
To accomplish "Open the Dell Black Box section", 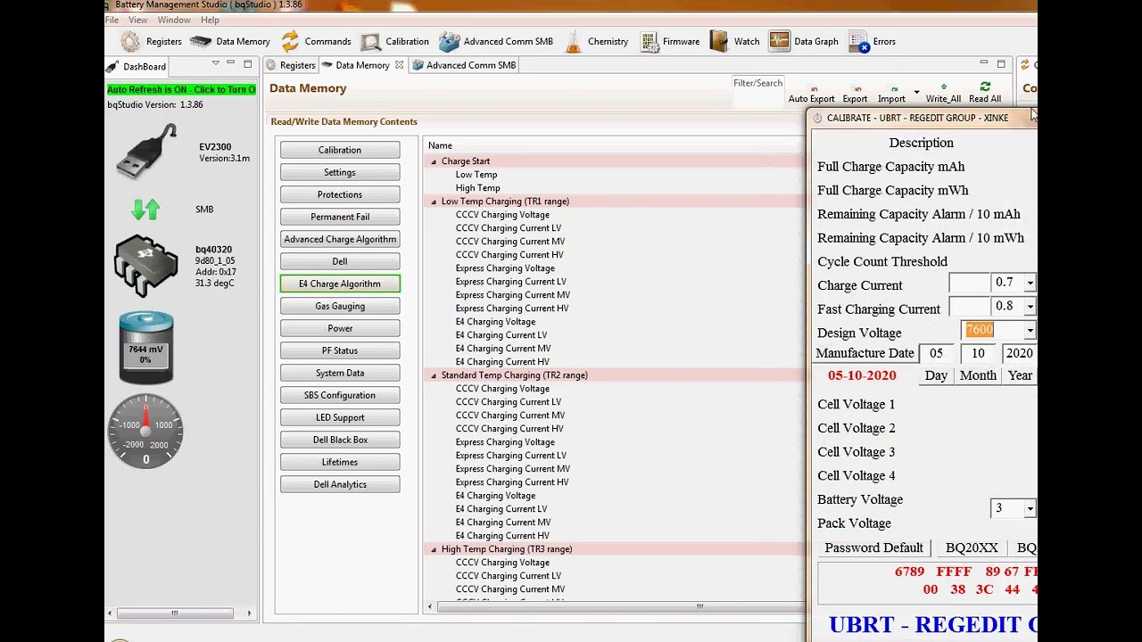I will 340,440.
